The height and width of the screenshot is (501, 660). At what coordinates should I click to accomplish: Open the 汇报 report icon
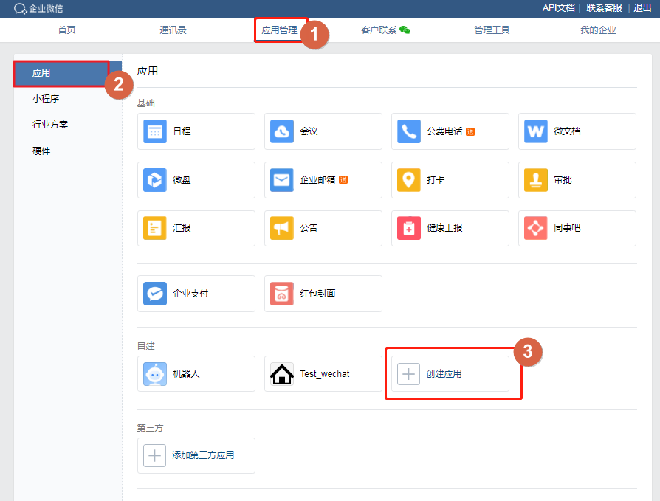tap(155, 228)
